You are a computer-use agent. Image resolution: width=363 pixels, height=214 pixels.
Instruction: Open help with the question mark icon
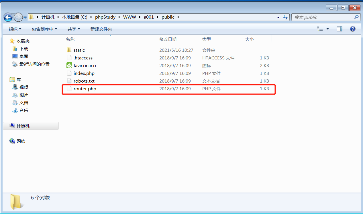pos(353,29)
